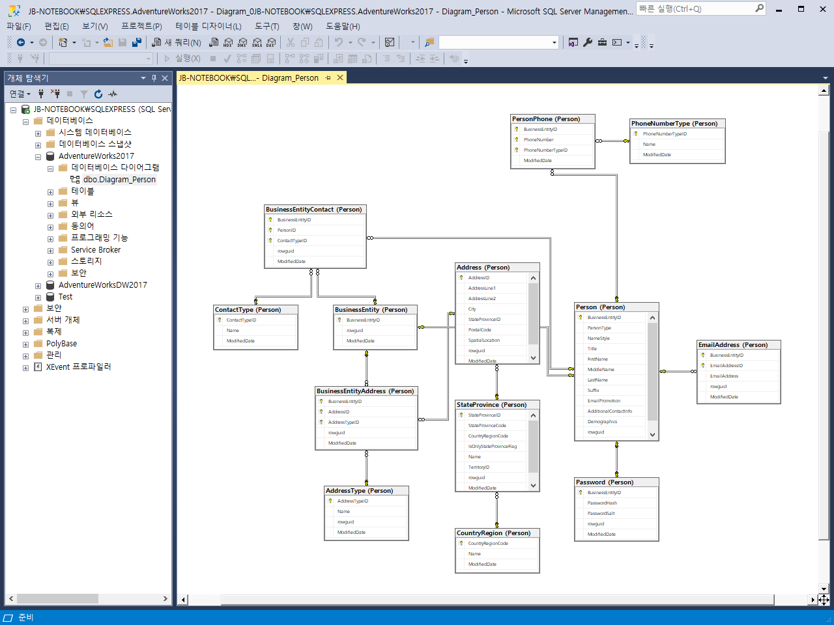Click the refresh icon in Object Explorer
Image resolution: width=834 pixels, height=625 pixels.
click(98, 94)
